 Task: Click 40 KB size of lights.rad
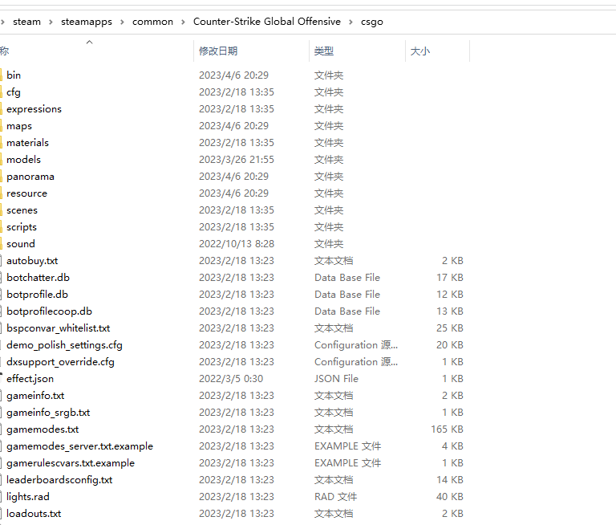pyautogui.click(x=450, y=497)
